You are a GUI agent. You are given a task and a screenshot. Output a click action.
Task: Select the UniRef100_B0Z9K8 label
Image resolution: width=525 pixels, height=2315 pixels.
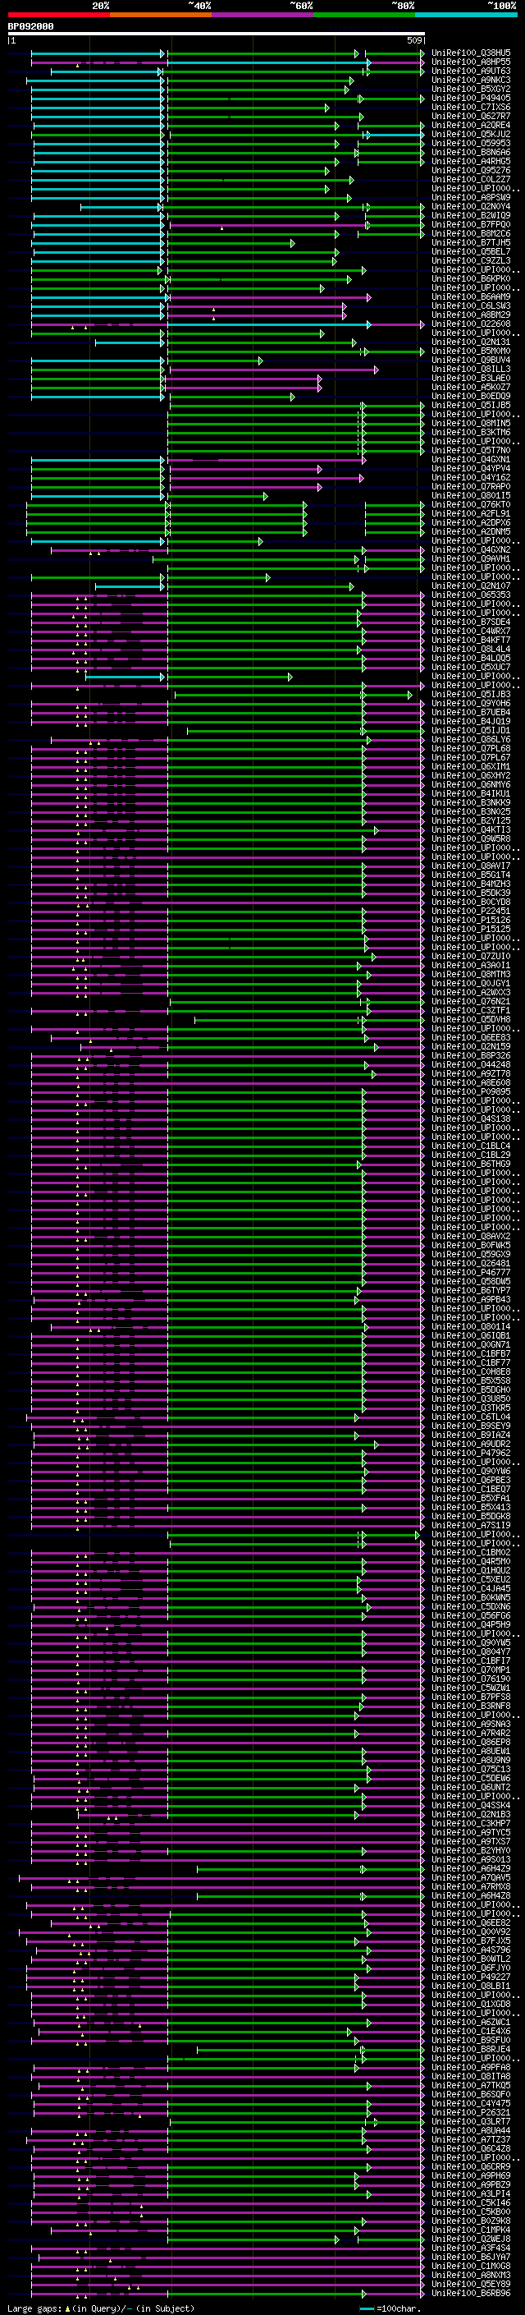pyautogui.click(x=471, y=2221)
